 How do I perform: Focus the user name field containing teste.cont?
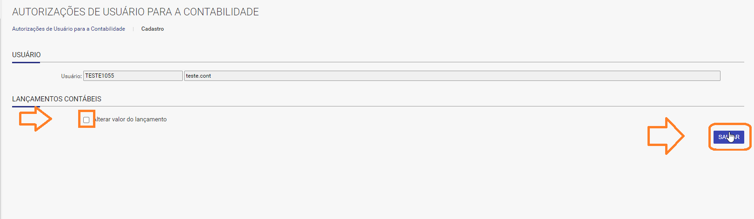(x=452, y=76)
